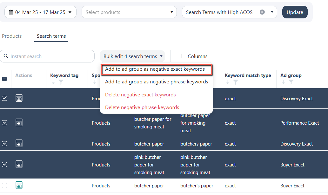The image size is (328, 195).
Task: Uncheck the butchers paper row checkbox
Action: pyautogui.click(x=4, y=144)
